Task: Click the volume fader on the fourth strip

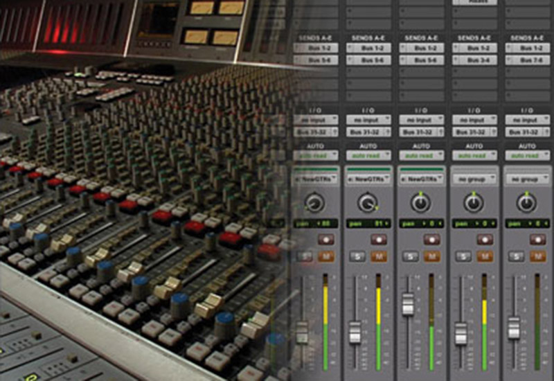Action: click(x=461, y=333)
